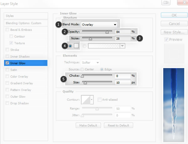Open the Technique Softer dropdown
Image resolution: width=188 pixels, height=144 pixels.
pyautogui.click(x=91, y=62)
